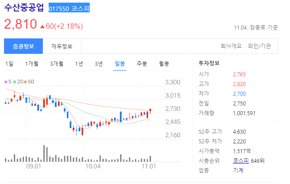Click the 11.01 date axis label

tap(149, 166)
